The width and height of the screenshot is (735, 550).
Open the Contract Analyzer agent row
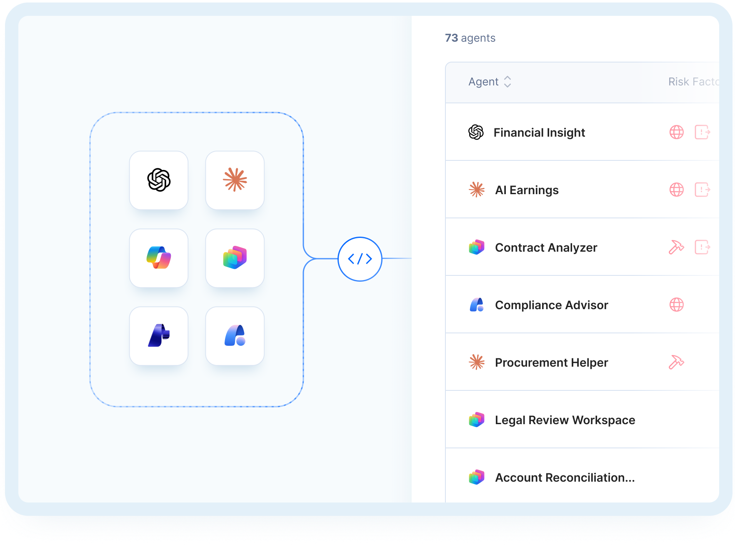tap(582, 247)
